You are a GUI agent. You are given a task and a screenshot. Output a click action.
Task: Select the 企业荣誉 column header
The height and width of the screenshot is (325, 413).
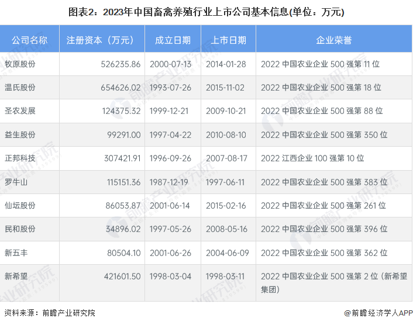point(333,40)
